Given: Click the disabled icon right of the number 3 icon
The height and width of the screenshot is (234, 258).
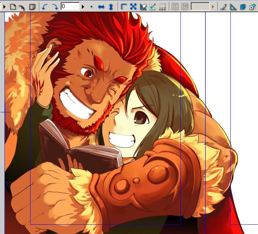Looking at the screenshot, I should pos(185,6).
